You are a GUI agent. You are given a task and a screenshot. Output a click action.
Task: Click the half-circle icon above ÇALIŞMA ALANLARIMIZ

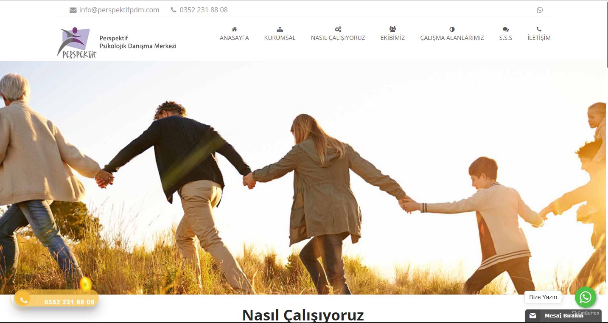pos(452,29)
